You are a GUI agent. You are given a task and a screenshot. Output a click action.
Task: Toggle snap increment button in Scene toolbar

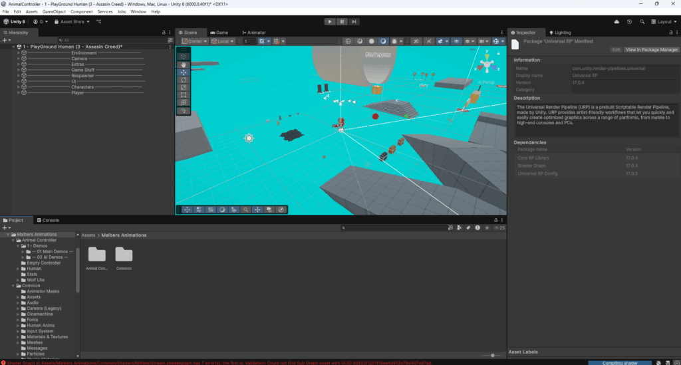[x=276, y=41]
